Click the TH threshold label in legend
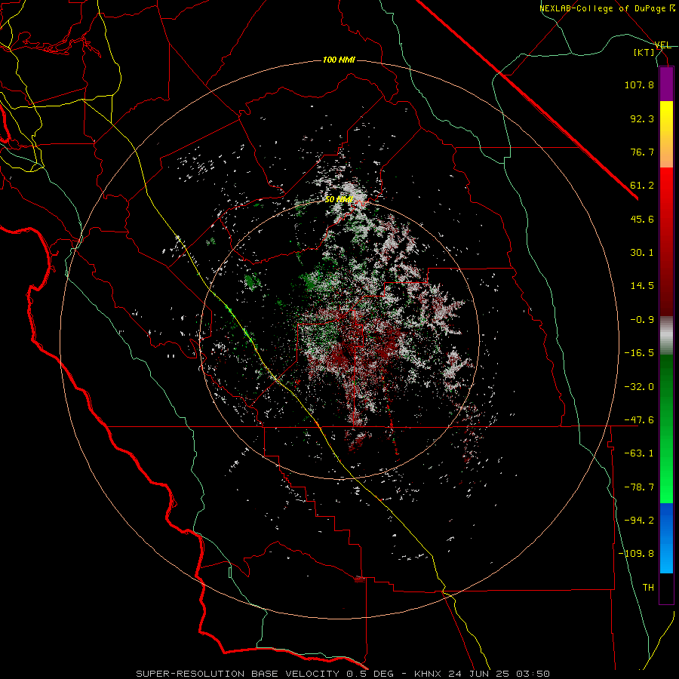Screen dimensions: 679x679 [x=648, y=588]
